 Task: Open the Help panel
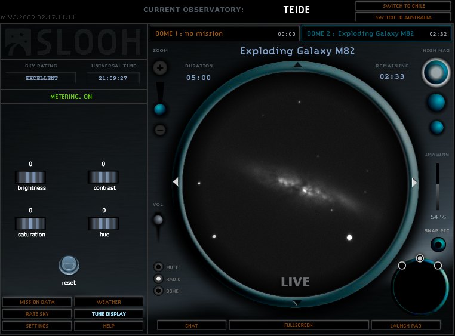(x=109, y=326)
